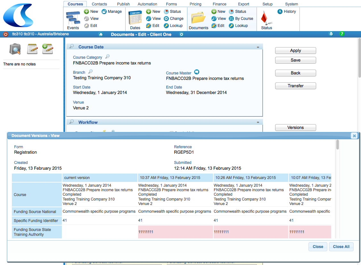This screenshot has width=361, height=265.
Task: Open the Finance tab
Action: [x=219, y=4]
